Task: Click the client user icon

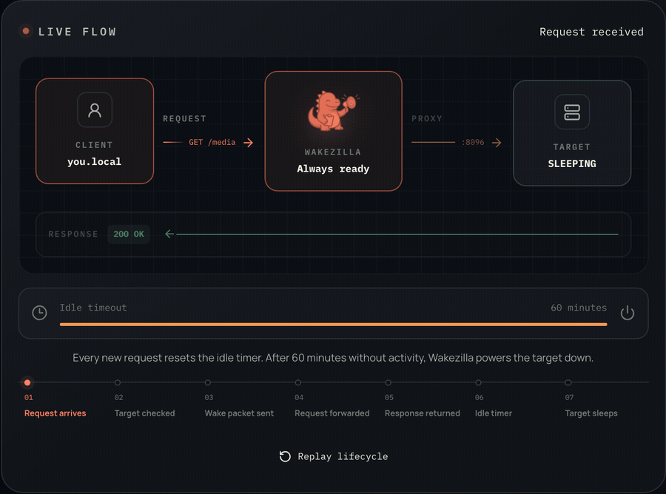Action: (95, 110)
